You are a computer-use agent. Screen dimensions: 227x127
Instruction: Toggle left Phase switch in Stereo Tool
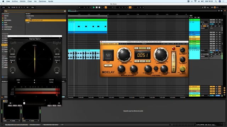12,62
